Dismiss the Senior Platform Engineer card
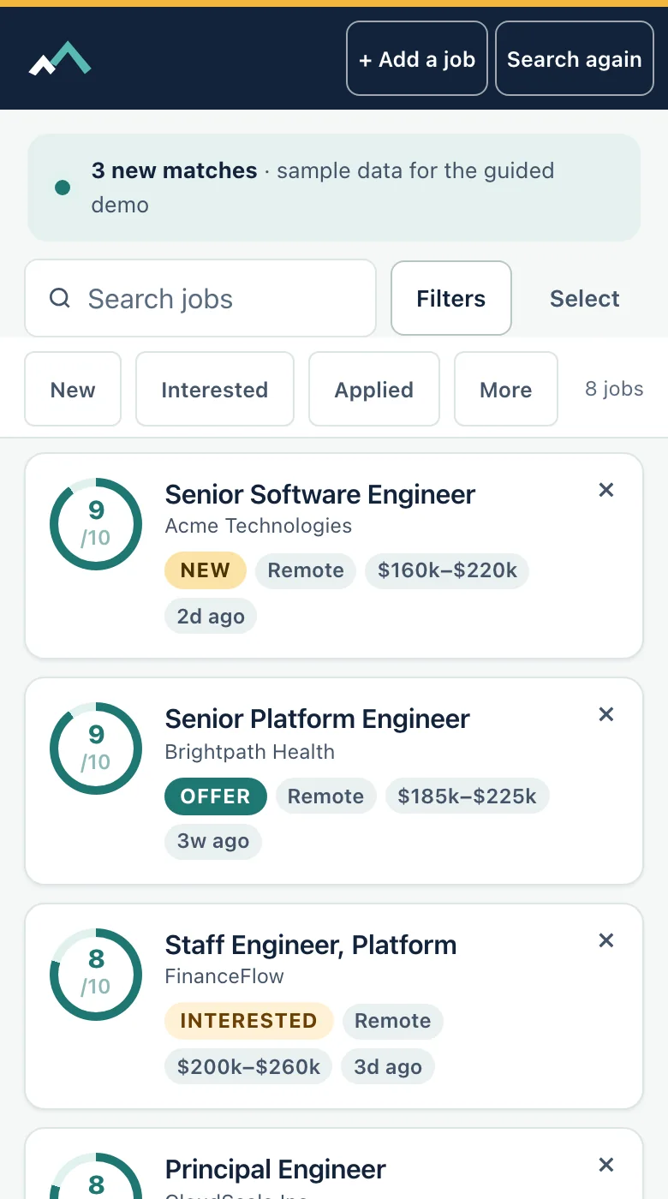 (x=606, y=714)
